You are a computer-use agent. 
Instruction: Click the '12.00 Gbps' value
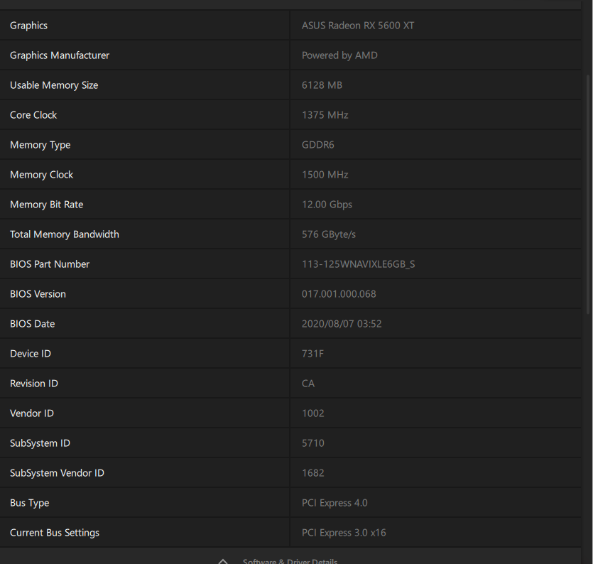(327, 205)
